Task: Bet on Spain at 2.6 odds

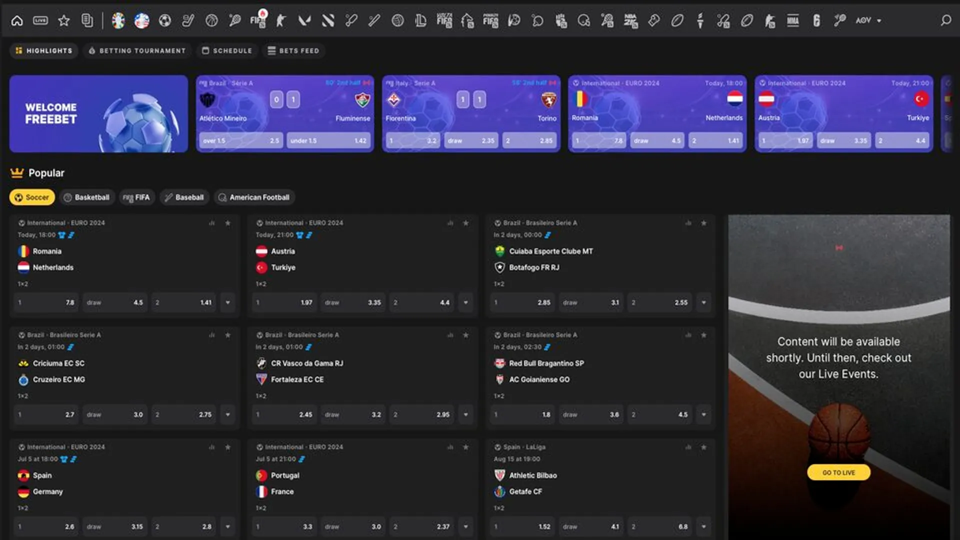Action: coord(46,526)
